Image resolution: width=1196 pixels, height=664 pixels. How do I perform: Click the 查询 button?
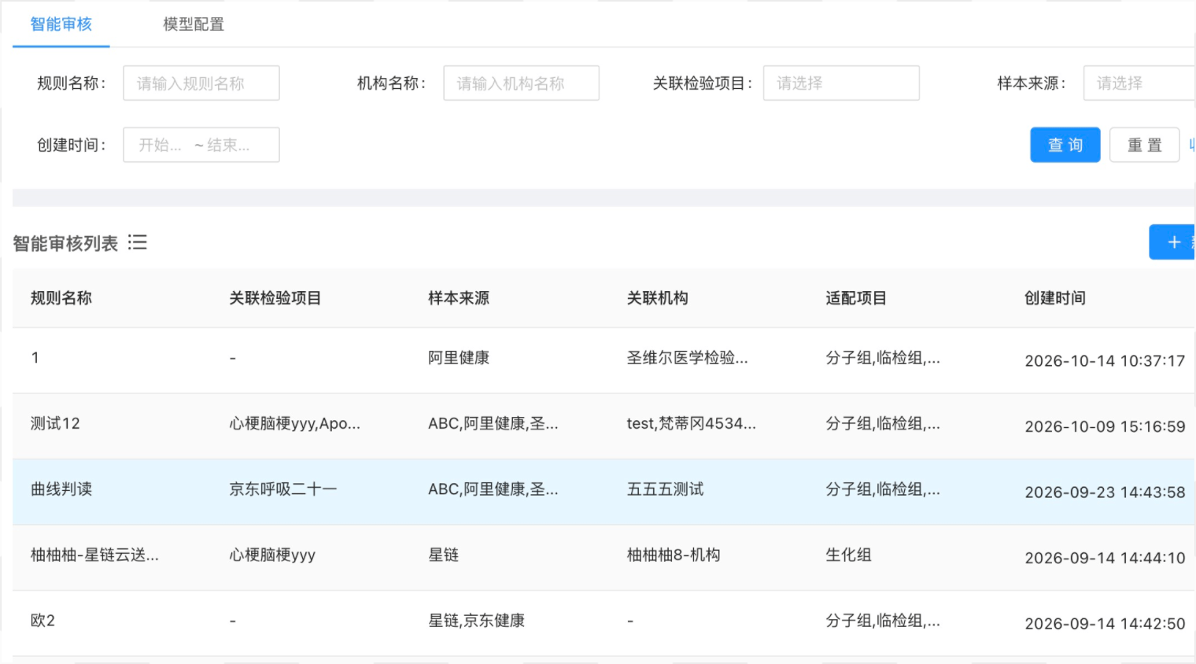click(x=1065, y=145)
